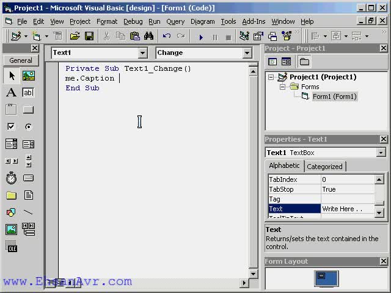
Task: Select Form1 (Form1) in project tree
Action: (x=335, y=96)
